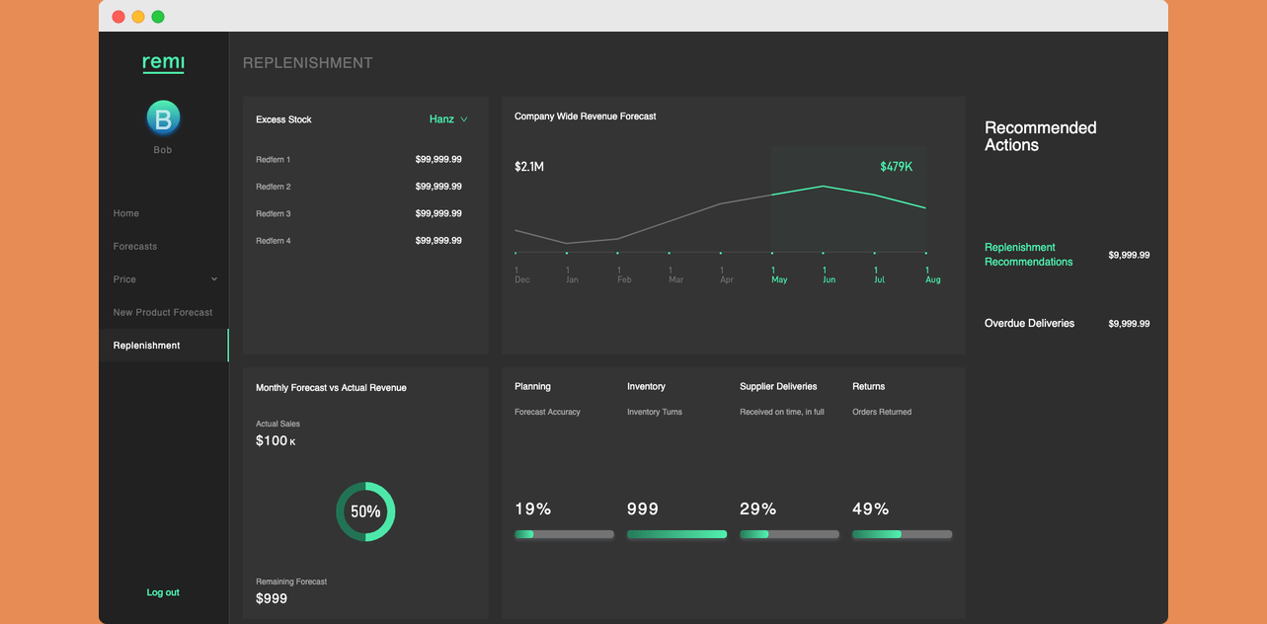
Task: Select the Planning heading
Action: tap(532, 387)
